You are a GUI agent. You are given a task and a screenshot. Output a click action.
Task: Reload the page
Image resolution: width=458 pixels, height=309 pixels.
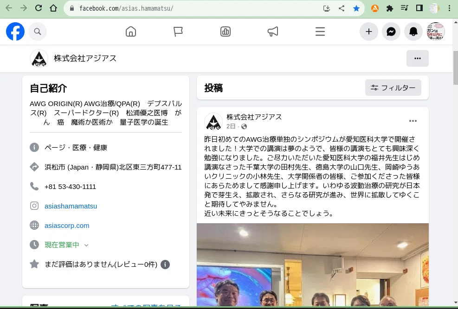pyautogui.click(x=38, y=8)
